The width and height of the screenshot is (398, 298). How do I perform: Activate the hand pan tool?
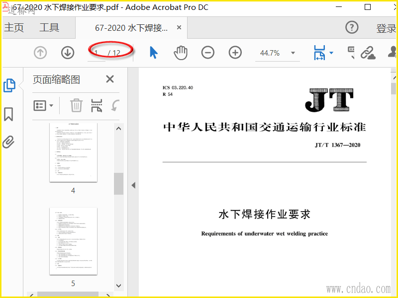(x=181, y=53)
